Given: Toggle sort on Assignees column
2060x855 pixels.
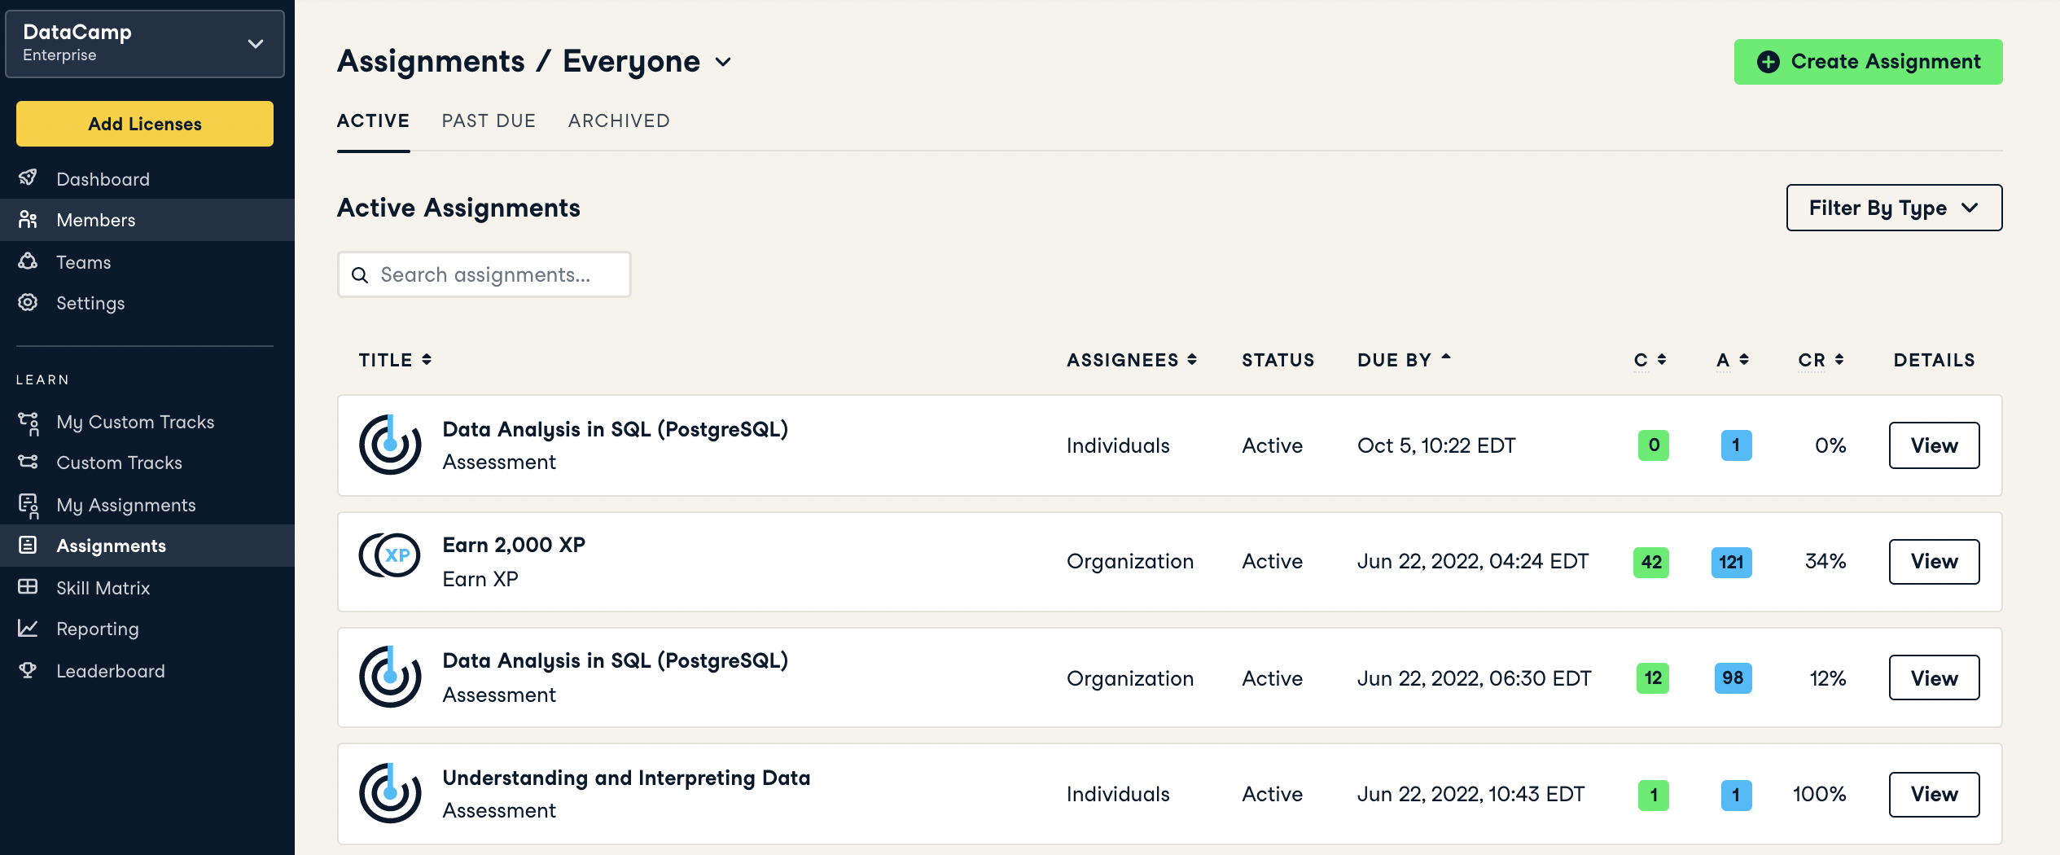Looking at the screenshot, I should 1131,360.
